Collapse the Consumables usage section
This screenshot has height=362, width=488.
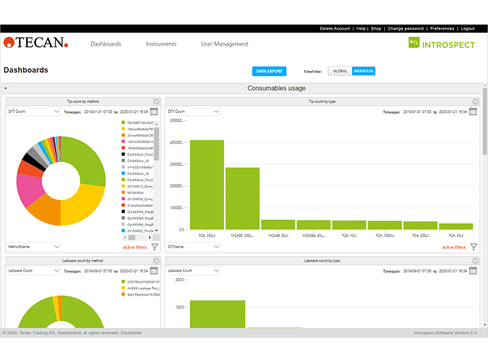(x=5, y=88)
